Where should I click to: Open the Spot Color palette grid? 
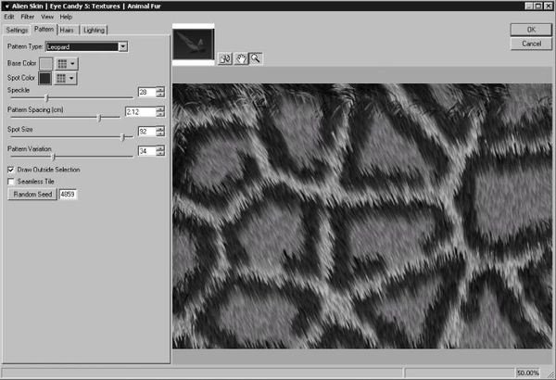(x=67, y=79)
